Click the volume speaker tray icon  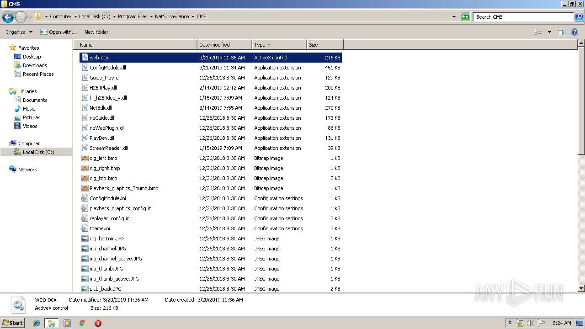point(531,323)
